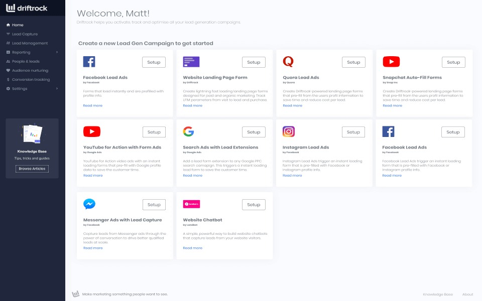
Task: Read more about Search Ads with Lead Extensions
Action: click(x=193, y=176)
